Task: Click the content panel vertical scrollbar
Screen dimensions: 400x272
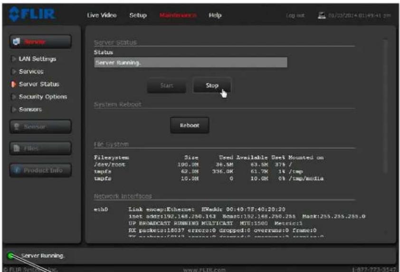Action: pos(385,106)
